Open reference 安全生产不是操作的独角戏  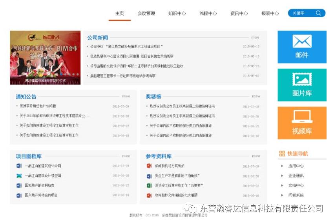pyautogui.click(x=177, y=176)
